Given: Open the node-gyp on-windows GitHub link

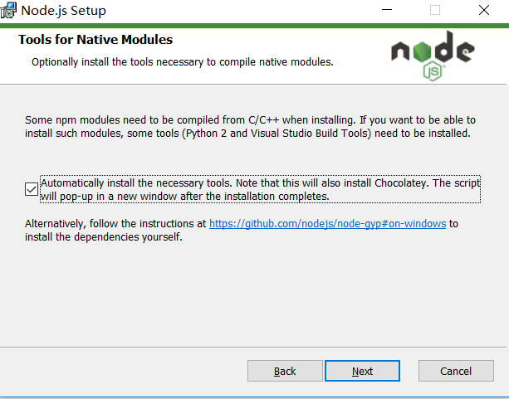Looking at the screenshot, I should [327, 223].
